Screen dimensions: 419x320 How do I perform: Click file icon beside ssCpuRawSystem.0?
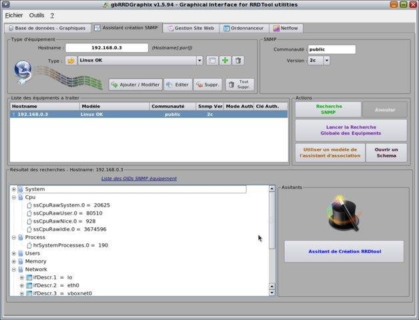[x=29, y=205]
